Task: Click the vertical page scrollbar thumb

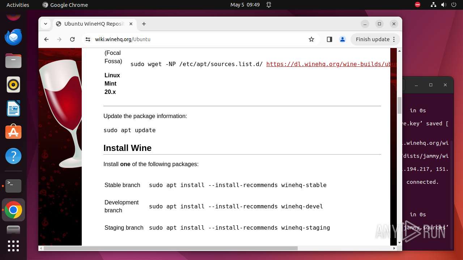Action: pyautogui.click(x=399, y=105)
